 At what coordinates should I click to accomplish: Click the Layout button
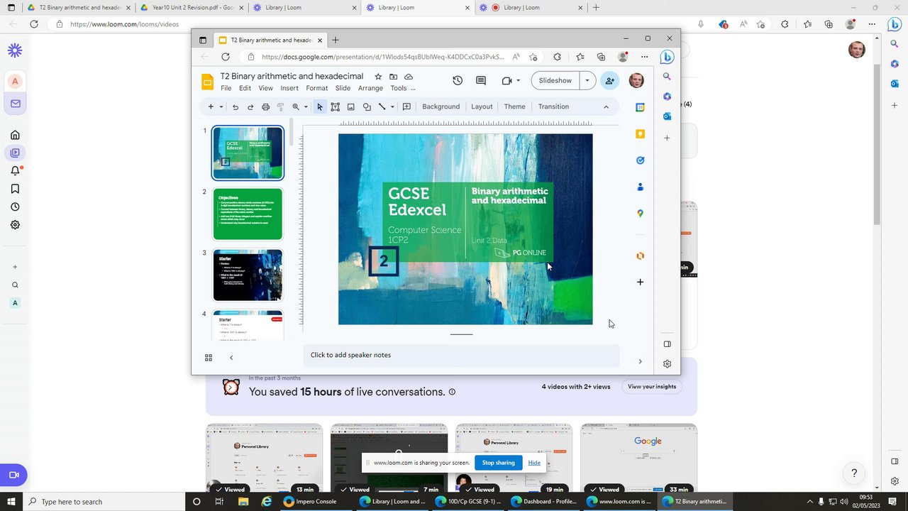tap(482, 106)
